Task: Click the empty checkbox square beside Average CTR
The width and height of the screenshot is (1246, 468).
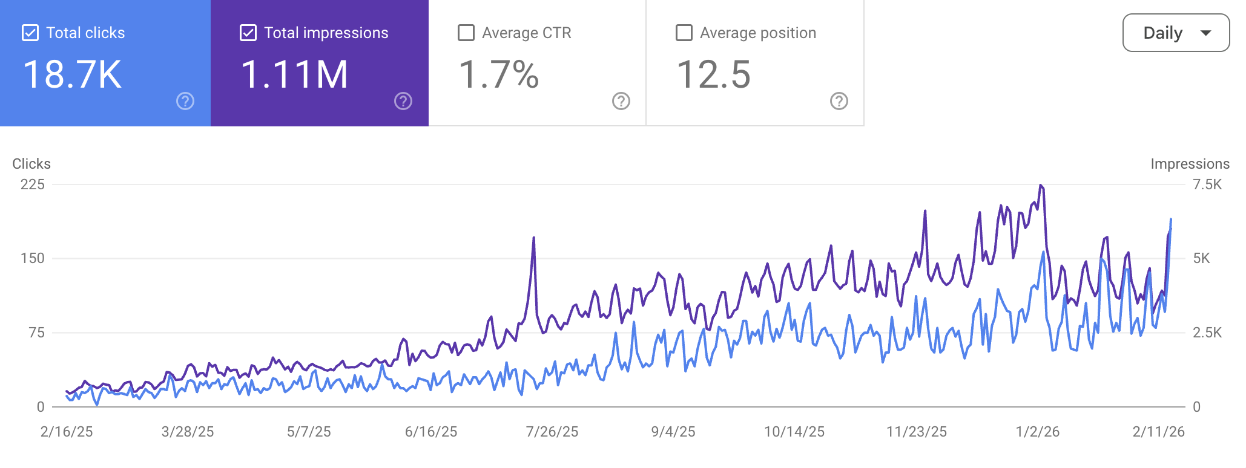Action: pyautogui.click(x=466, y=33)
